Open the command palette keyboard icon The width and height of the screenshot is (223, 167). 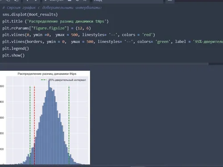pyautogui.click(x=170, y=0)
